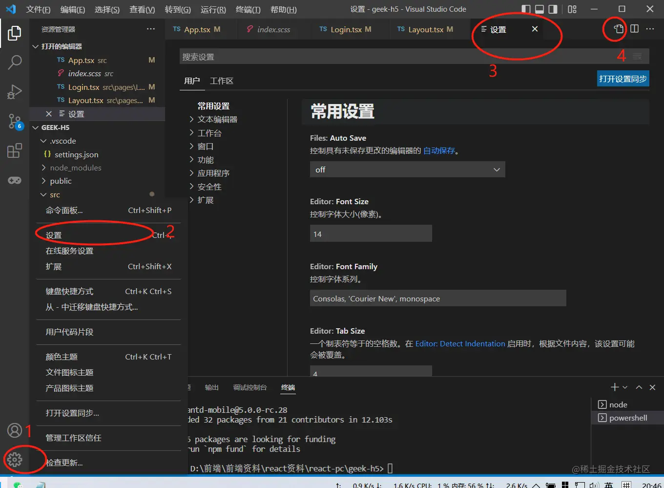Expand the public folder

click(97, 181)
